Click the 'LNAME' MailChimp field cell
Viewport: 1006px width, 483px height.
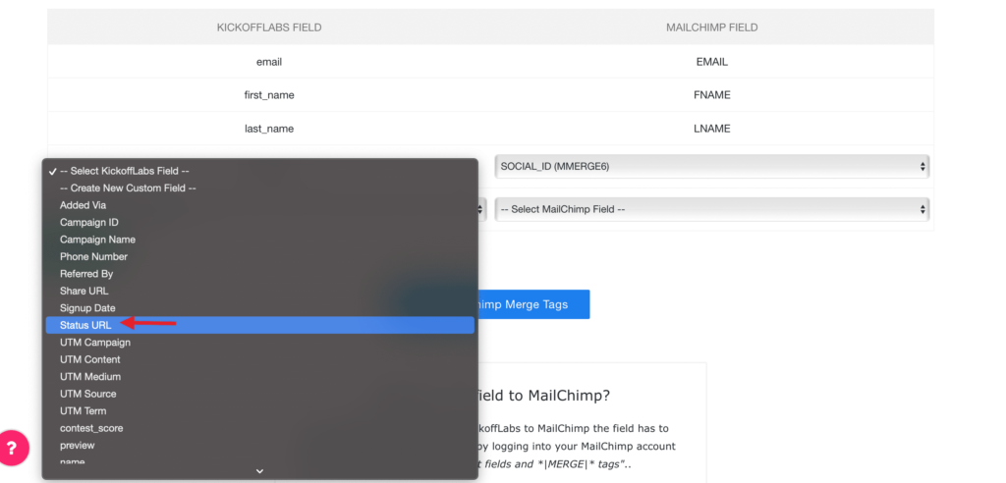tap(712, 129)
